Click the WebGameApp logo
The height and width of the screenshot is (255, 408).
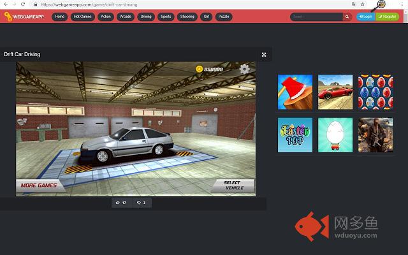24,17
